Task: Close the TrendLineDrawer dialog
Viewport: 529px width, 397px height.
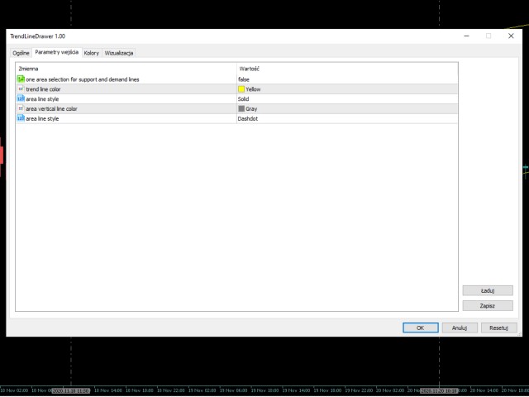Action: tap(511, 36)
